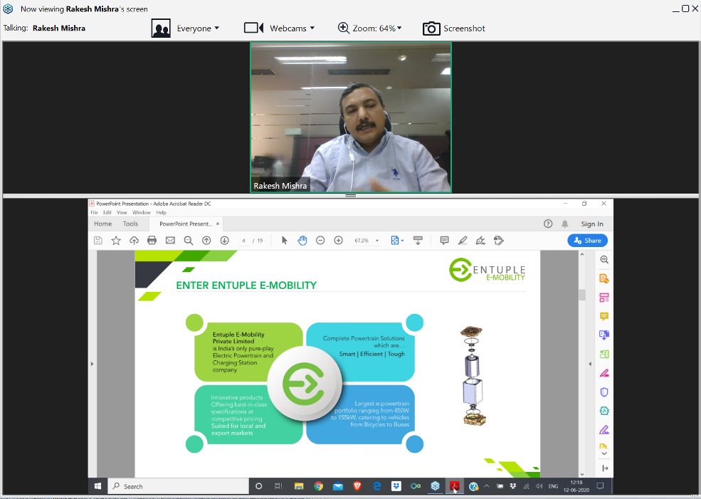The height and width of the screenshot is (499, 701).
Task: Close the PowerPoint Present... tab
Action: [x=218, y=224]
